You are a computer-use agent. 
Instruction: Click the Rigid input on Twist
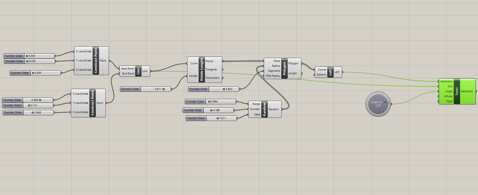coord(449,101)
